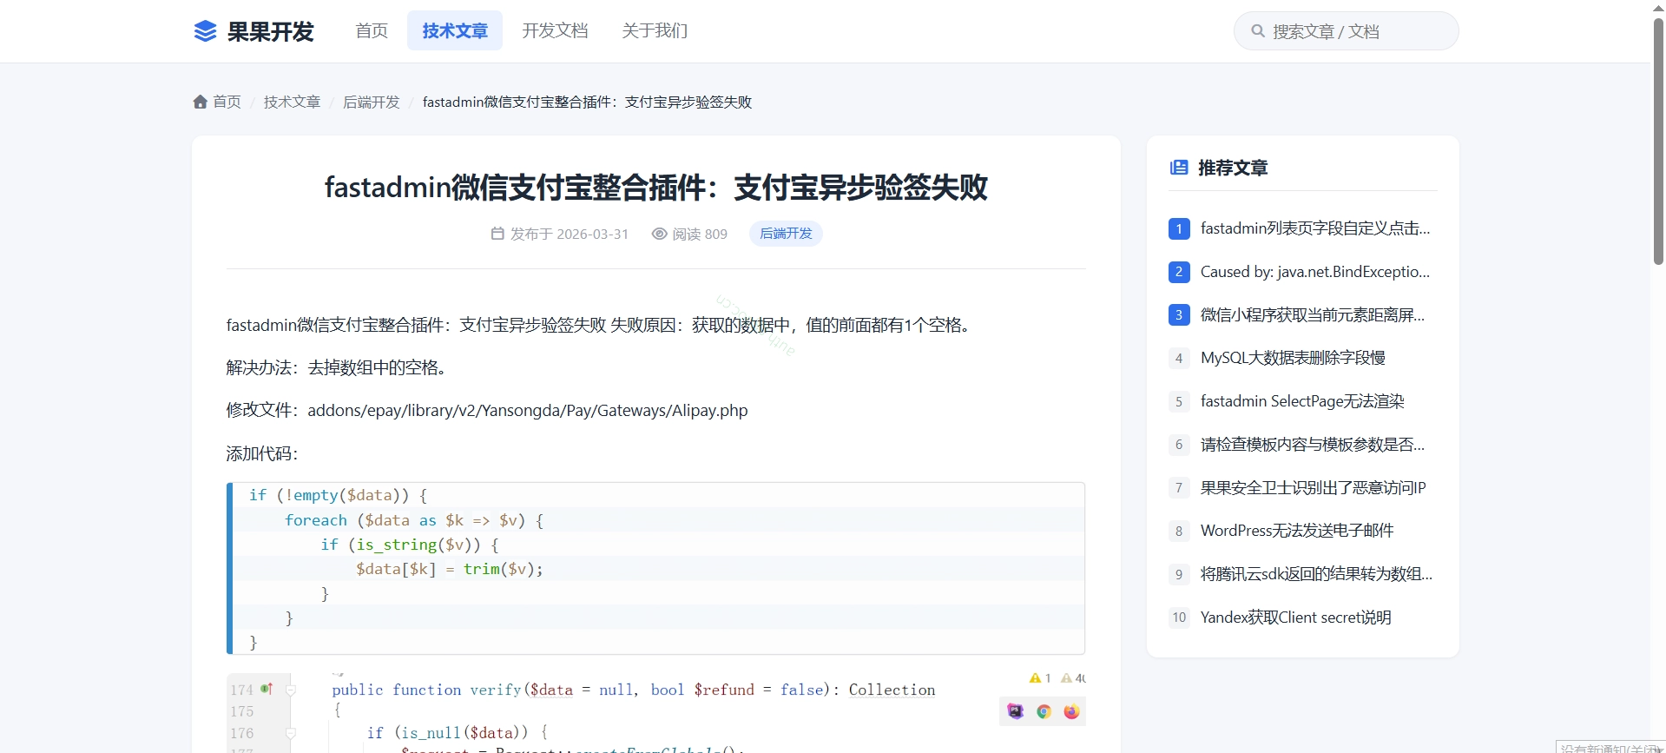Click the 修改文件 path addons/epay/library line
The height and width of the screenshot is (753, 1666).
[x=487, y=410]
